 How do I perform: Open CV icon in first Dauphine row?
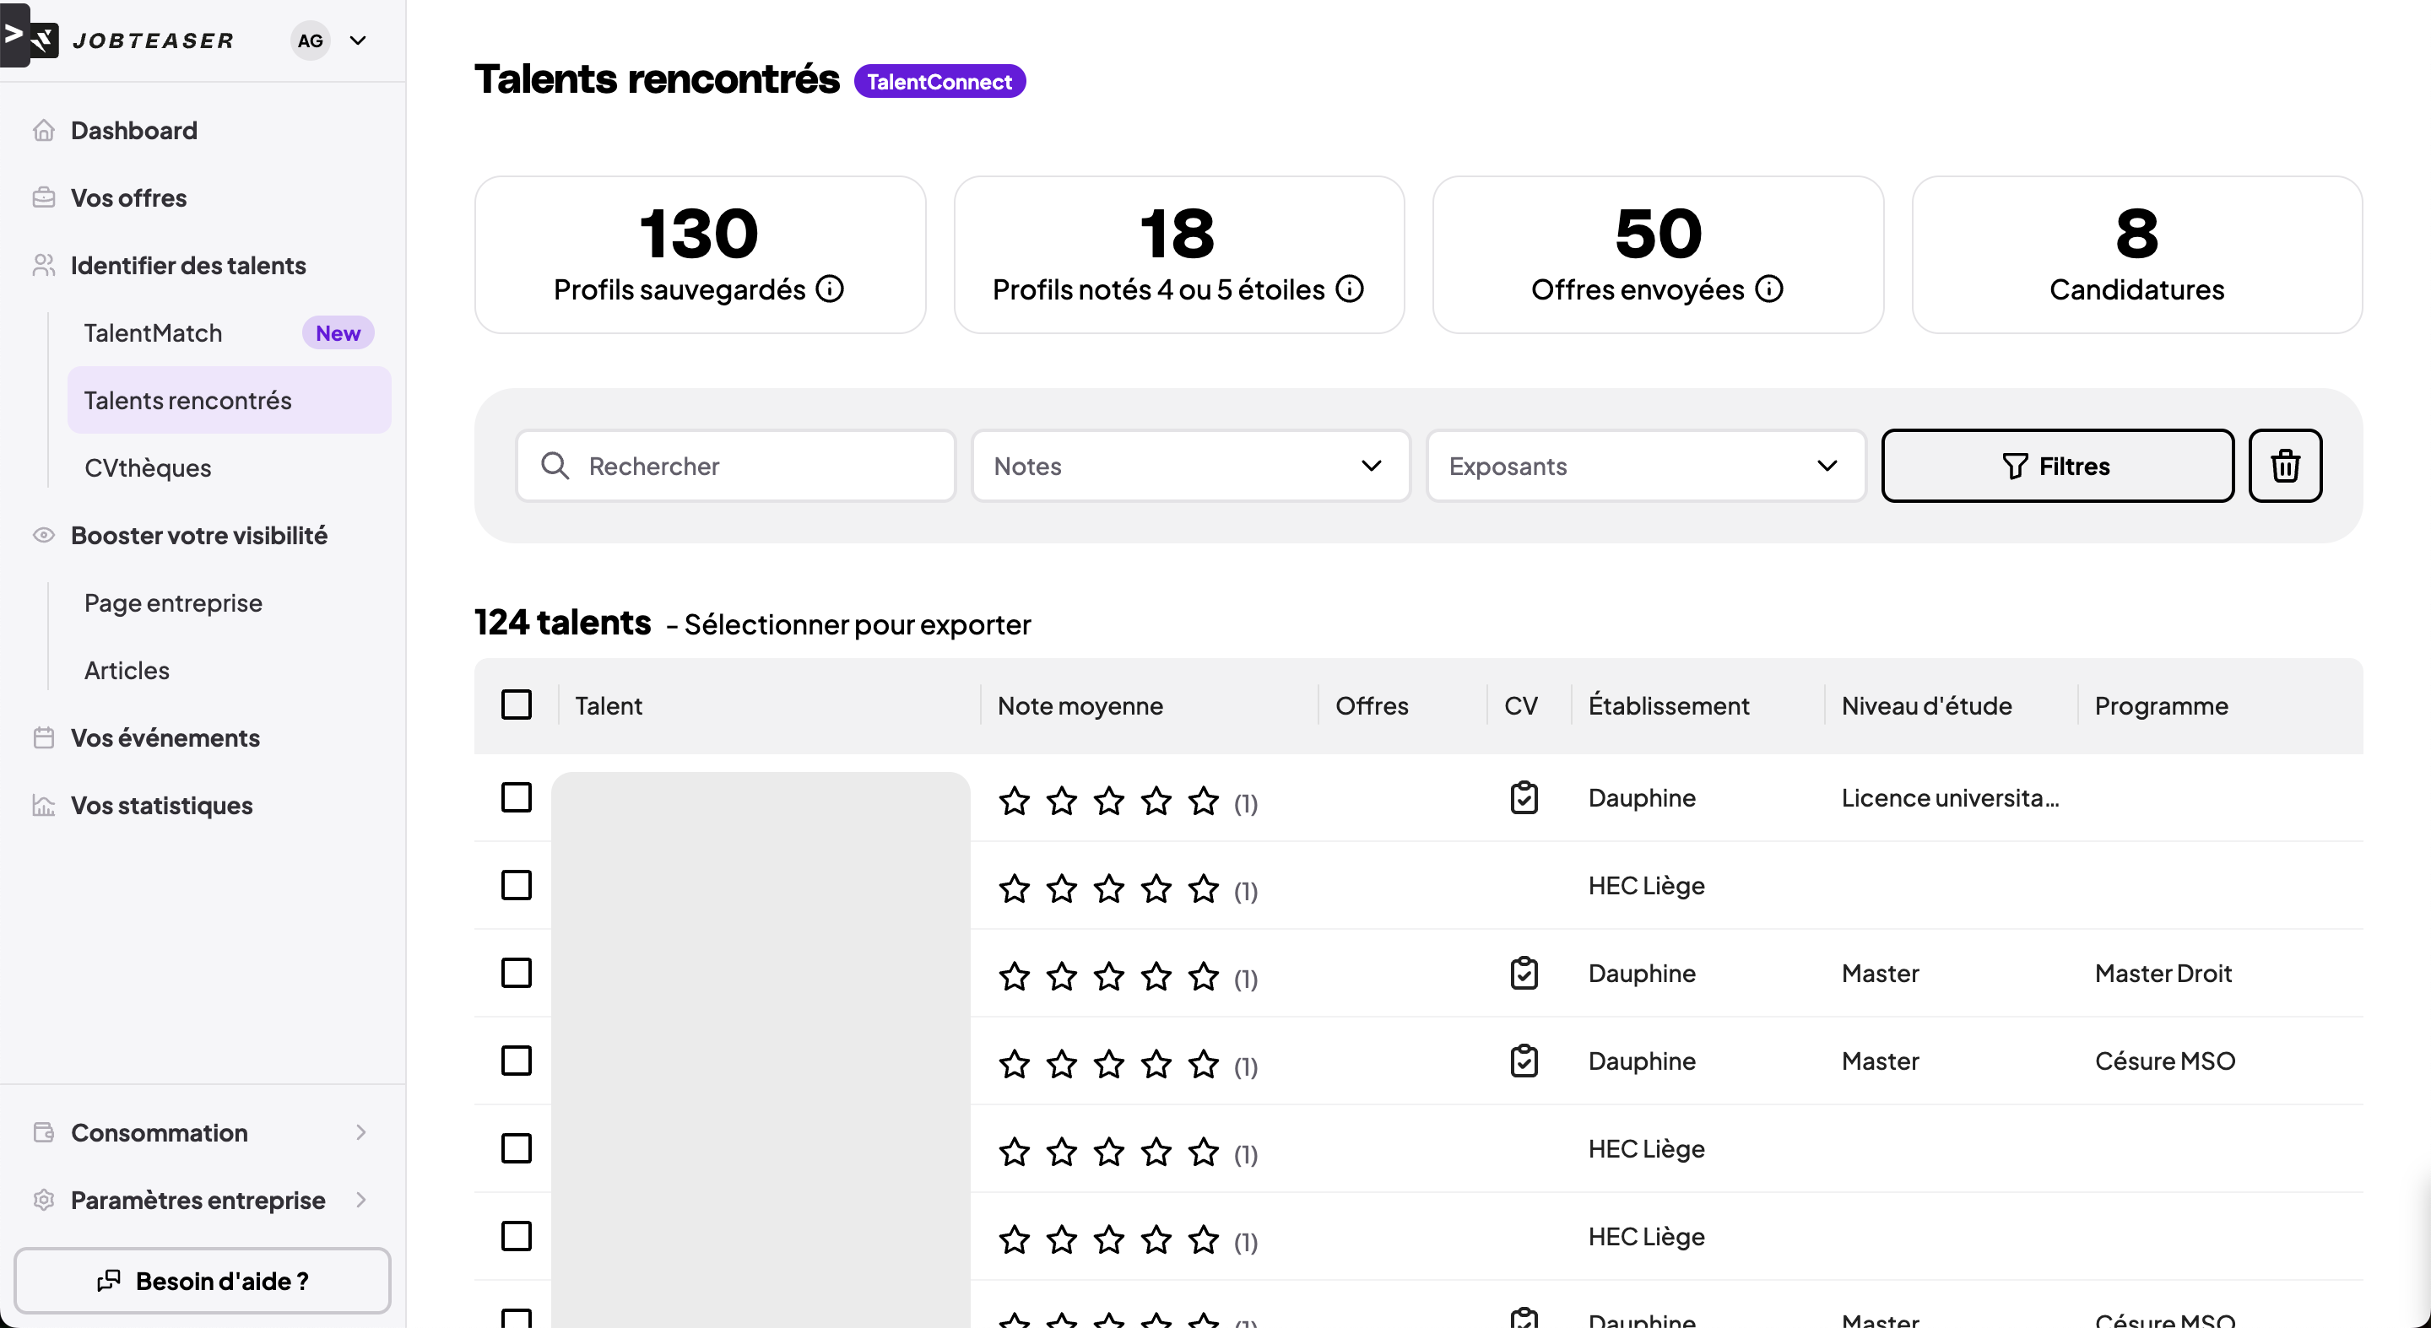[1523, 798]
